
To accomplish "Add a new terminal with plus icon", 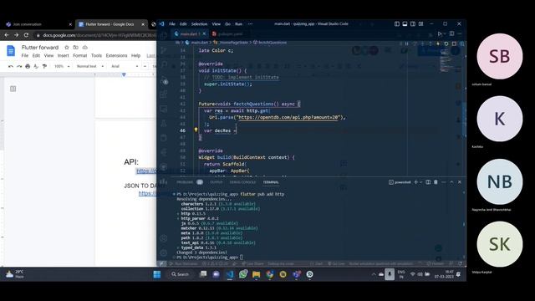I will point(415,182).
